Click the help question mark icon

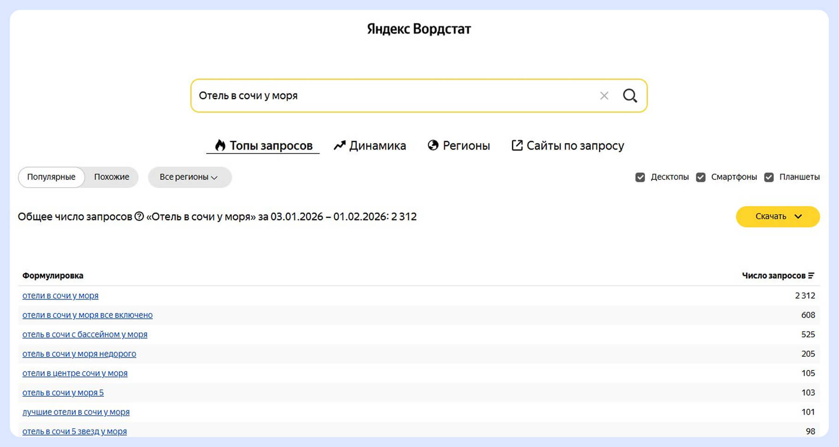tap(139, 217)
